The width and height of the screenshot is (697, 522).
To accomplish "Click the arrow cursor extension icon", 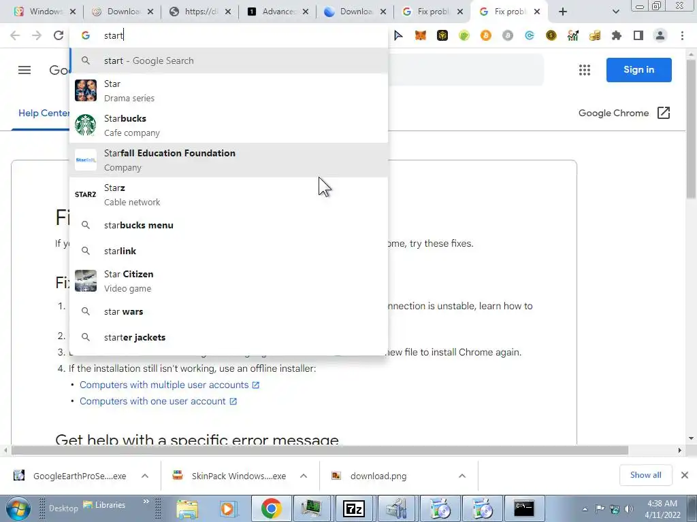I will tap(398, 35).
